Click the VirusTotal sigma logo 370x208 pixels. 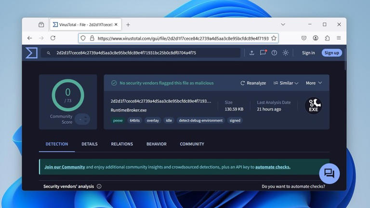pos(31,53)
